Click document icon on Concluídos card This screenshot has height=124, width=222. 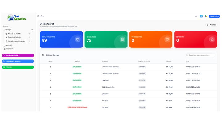click(x=122, y=39)
